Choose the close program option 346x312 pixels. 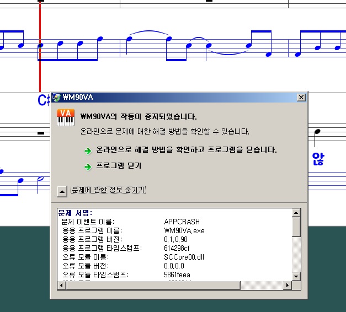119,165
